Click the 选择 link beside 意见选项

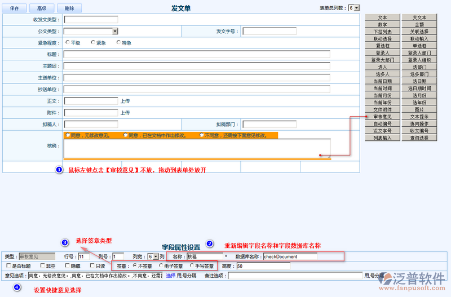[x=171, y=276]
